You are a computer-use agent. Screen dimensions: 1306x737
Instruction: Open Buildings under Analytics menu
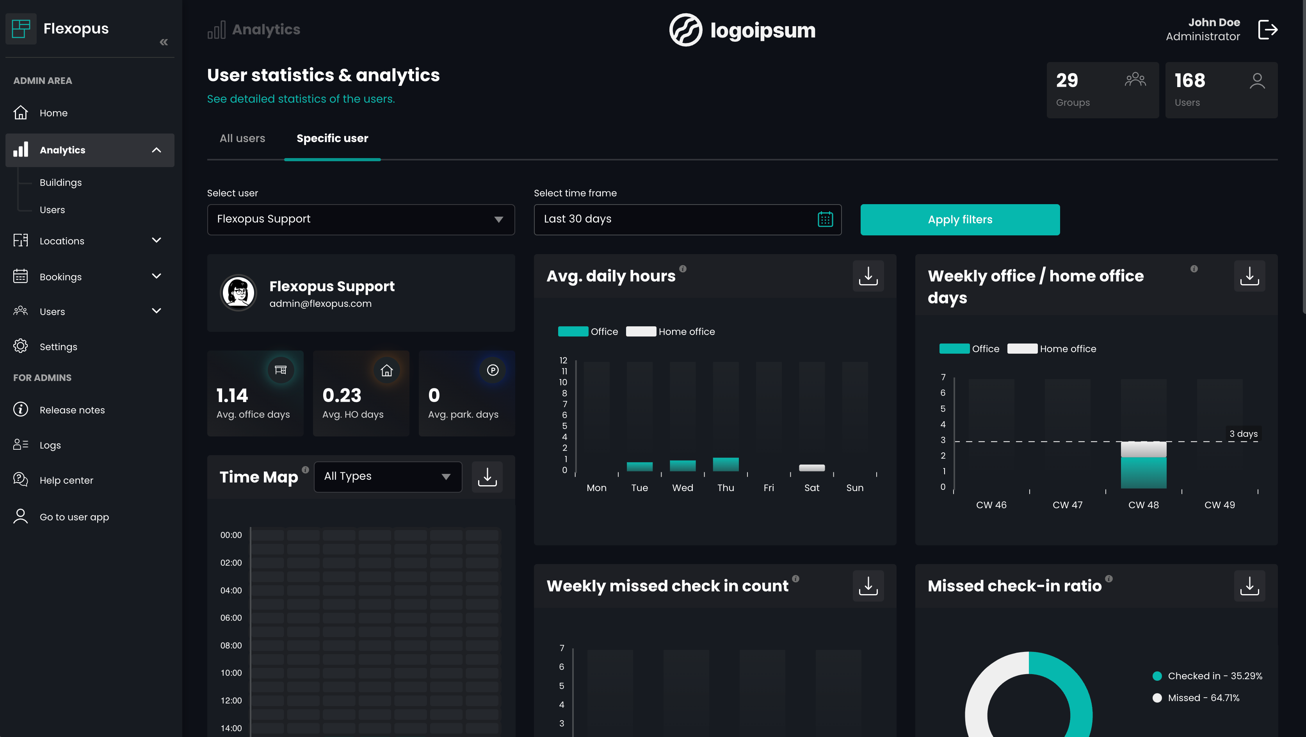pos(60,182)
